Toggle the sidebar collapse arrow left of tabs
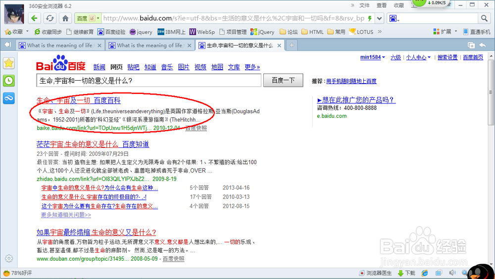 point(8,45)
